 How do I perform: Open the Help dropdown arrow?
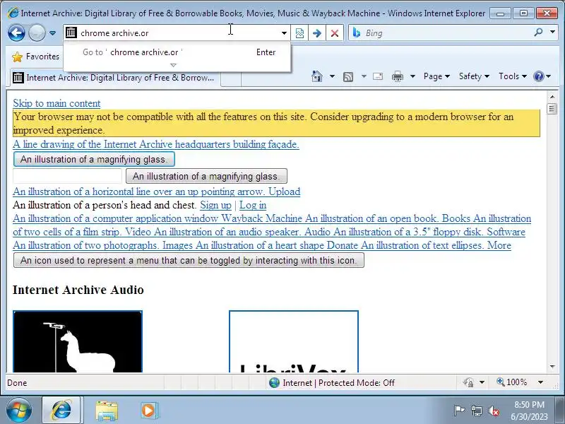549,76
